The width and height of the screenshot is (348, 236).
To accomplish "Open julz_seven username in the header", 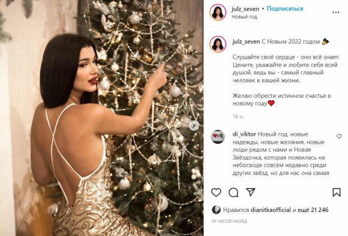I will [x=245, y=9].
